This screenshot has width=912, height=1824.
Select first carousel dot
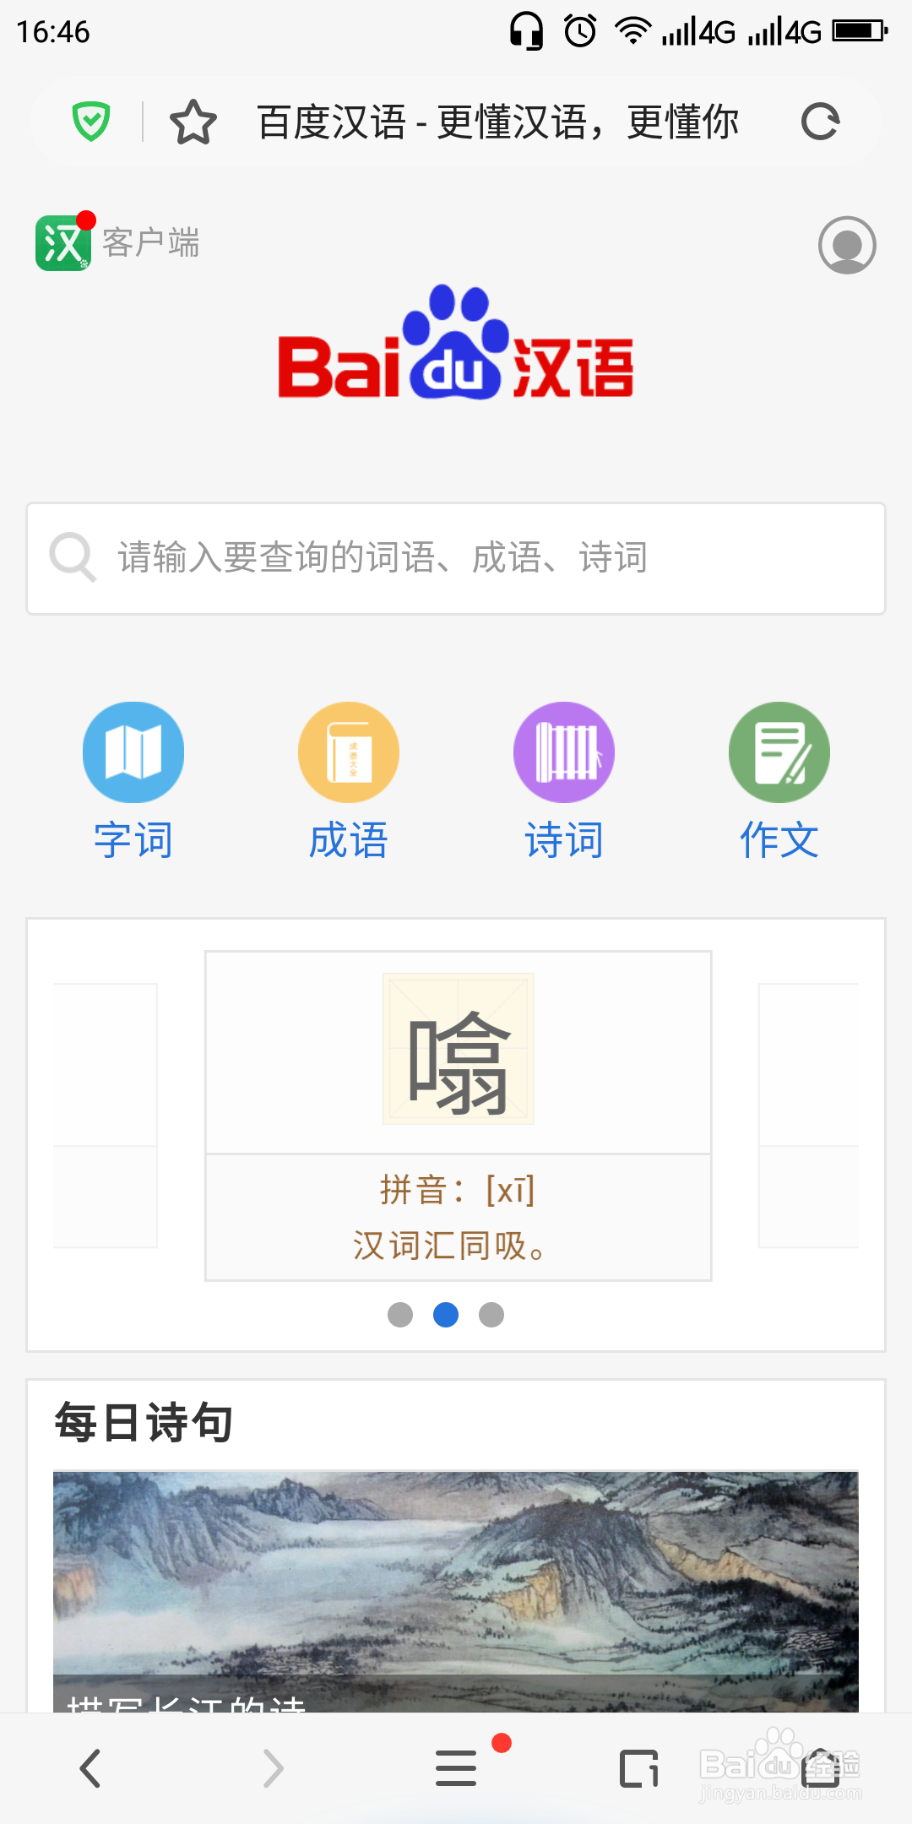click(x=400, y=1315)
